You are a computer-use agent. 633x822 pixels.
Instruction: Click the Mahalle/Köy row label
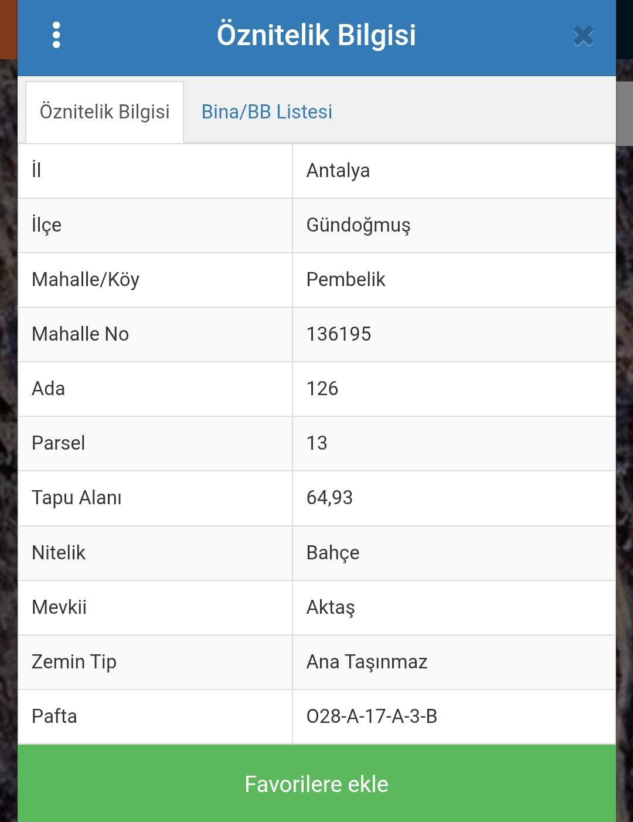(x=86, y=280)
